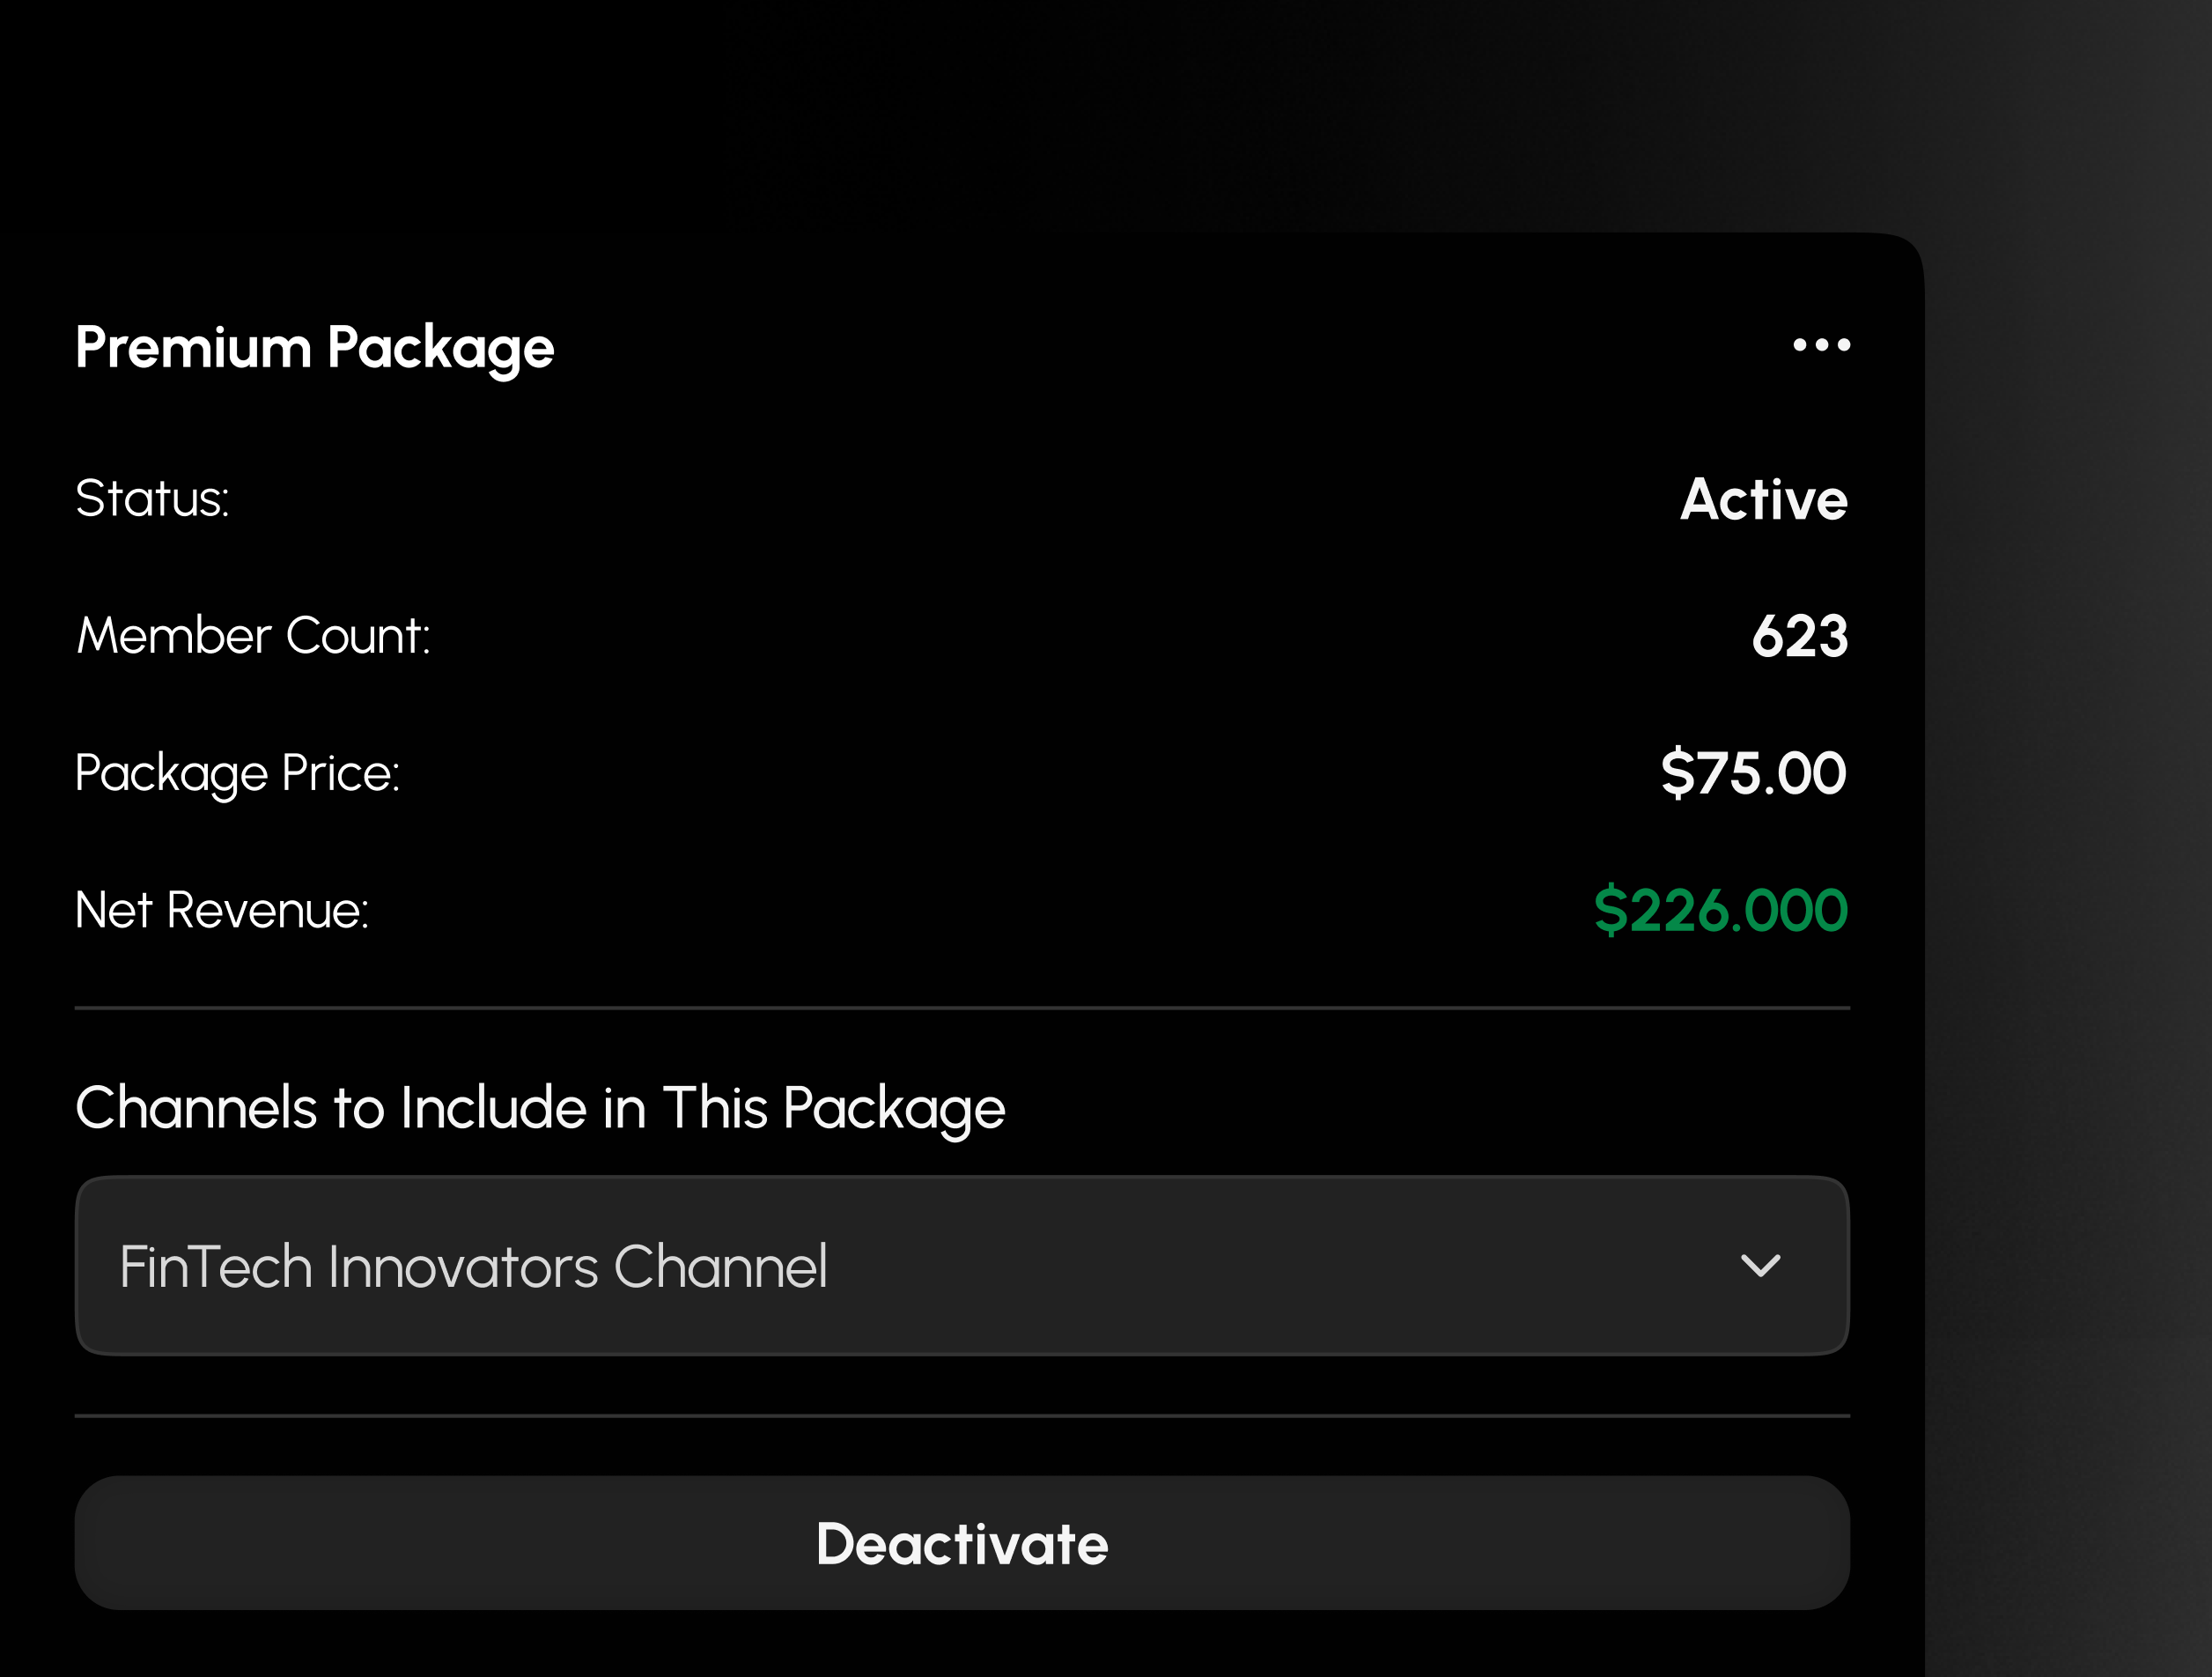This screenshot has width=2212, height=1677.
Task: Select the Active status value
Action: (1763, 499)
